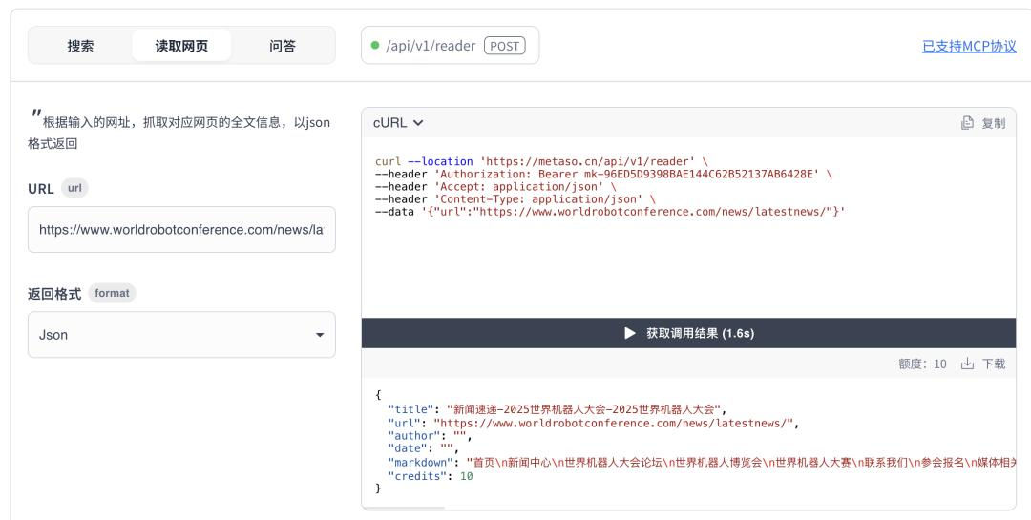The width and height of the screenshot is (1031, 520).
Task: Open the 返回格式 Json dropdown
Action: [x=181, y=335]
